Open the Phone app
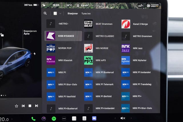The height and width of the screenshot is (122, 183). pyautogui.click(x=33, y=119)
